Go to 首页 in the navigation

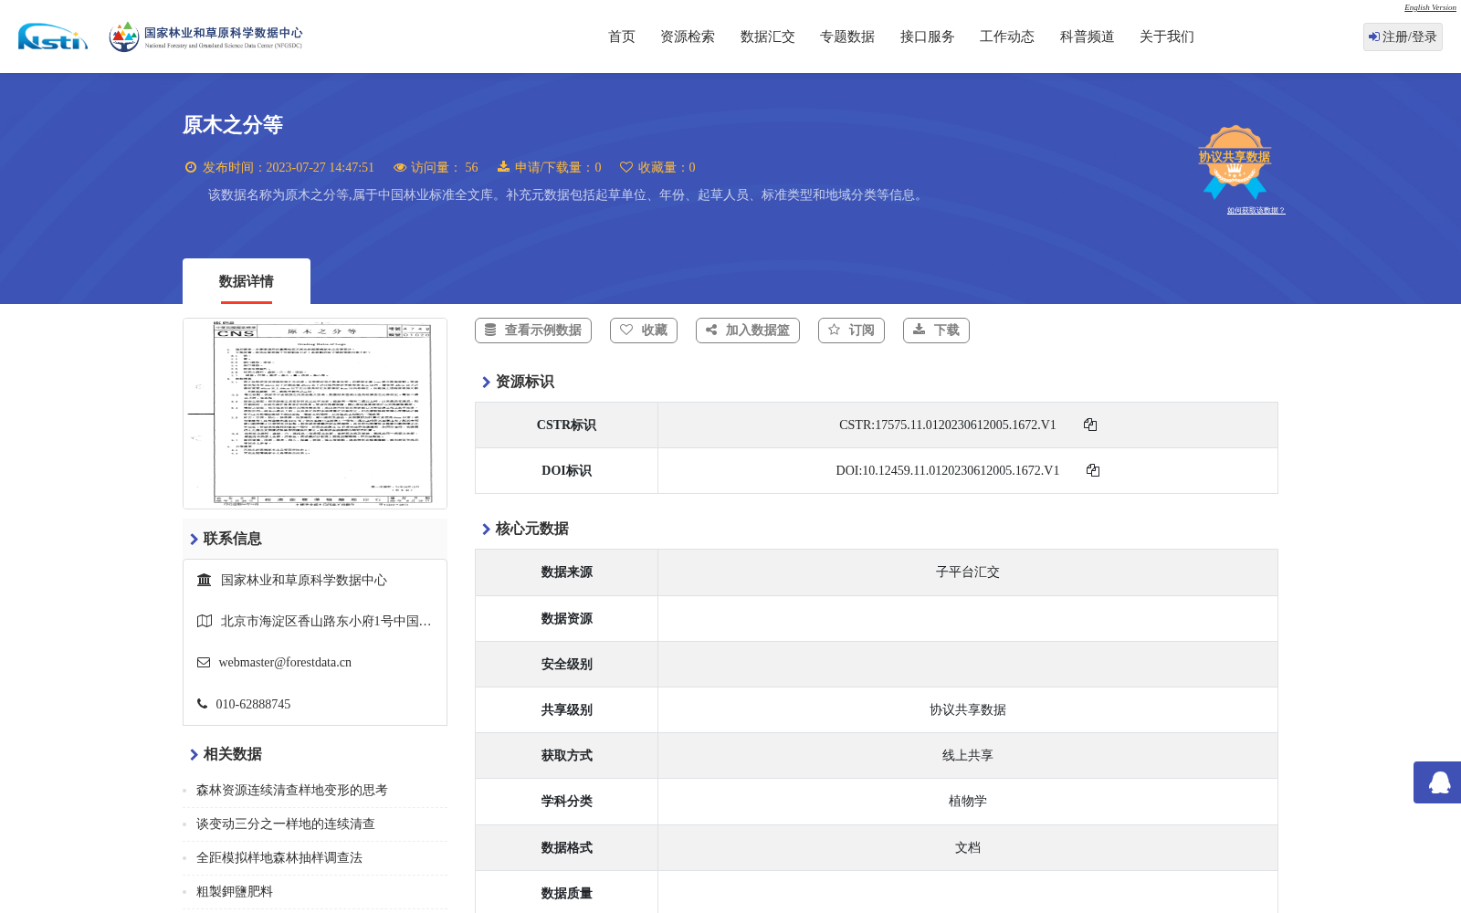point(622,37)
